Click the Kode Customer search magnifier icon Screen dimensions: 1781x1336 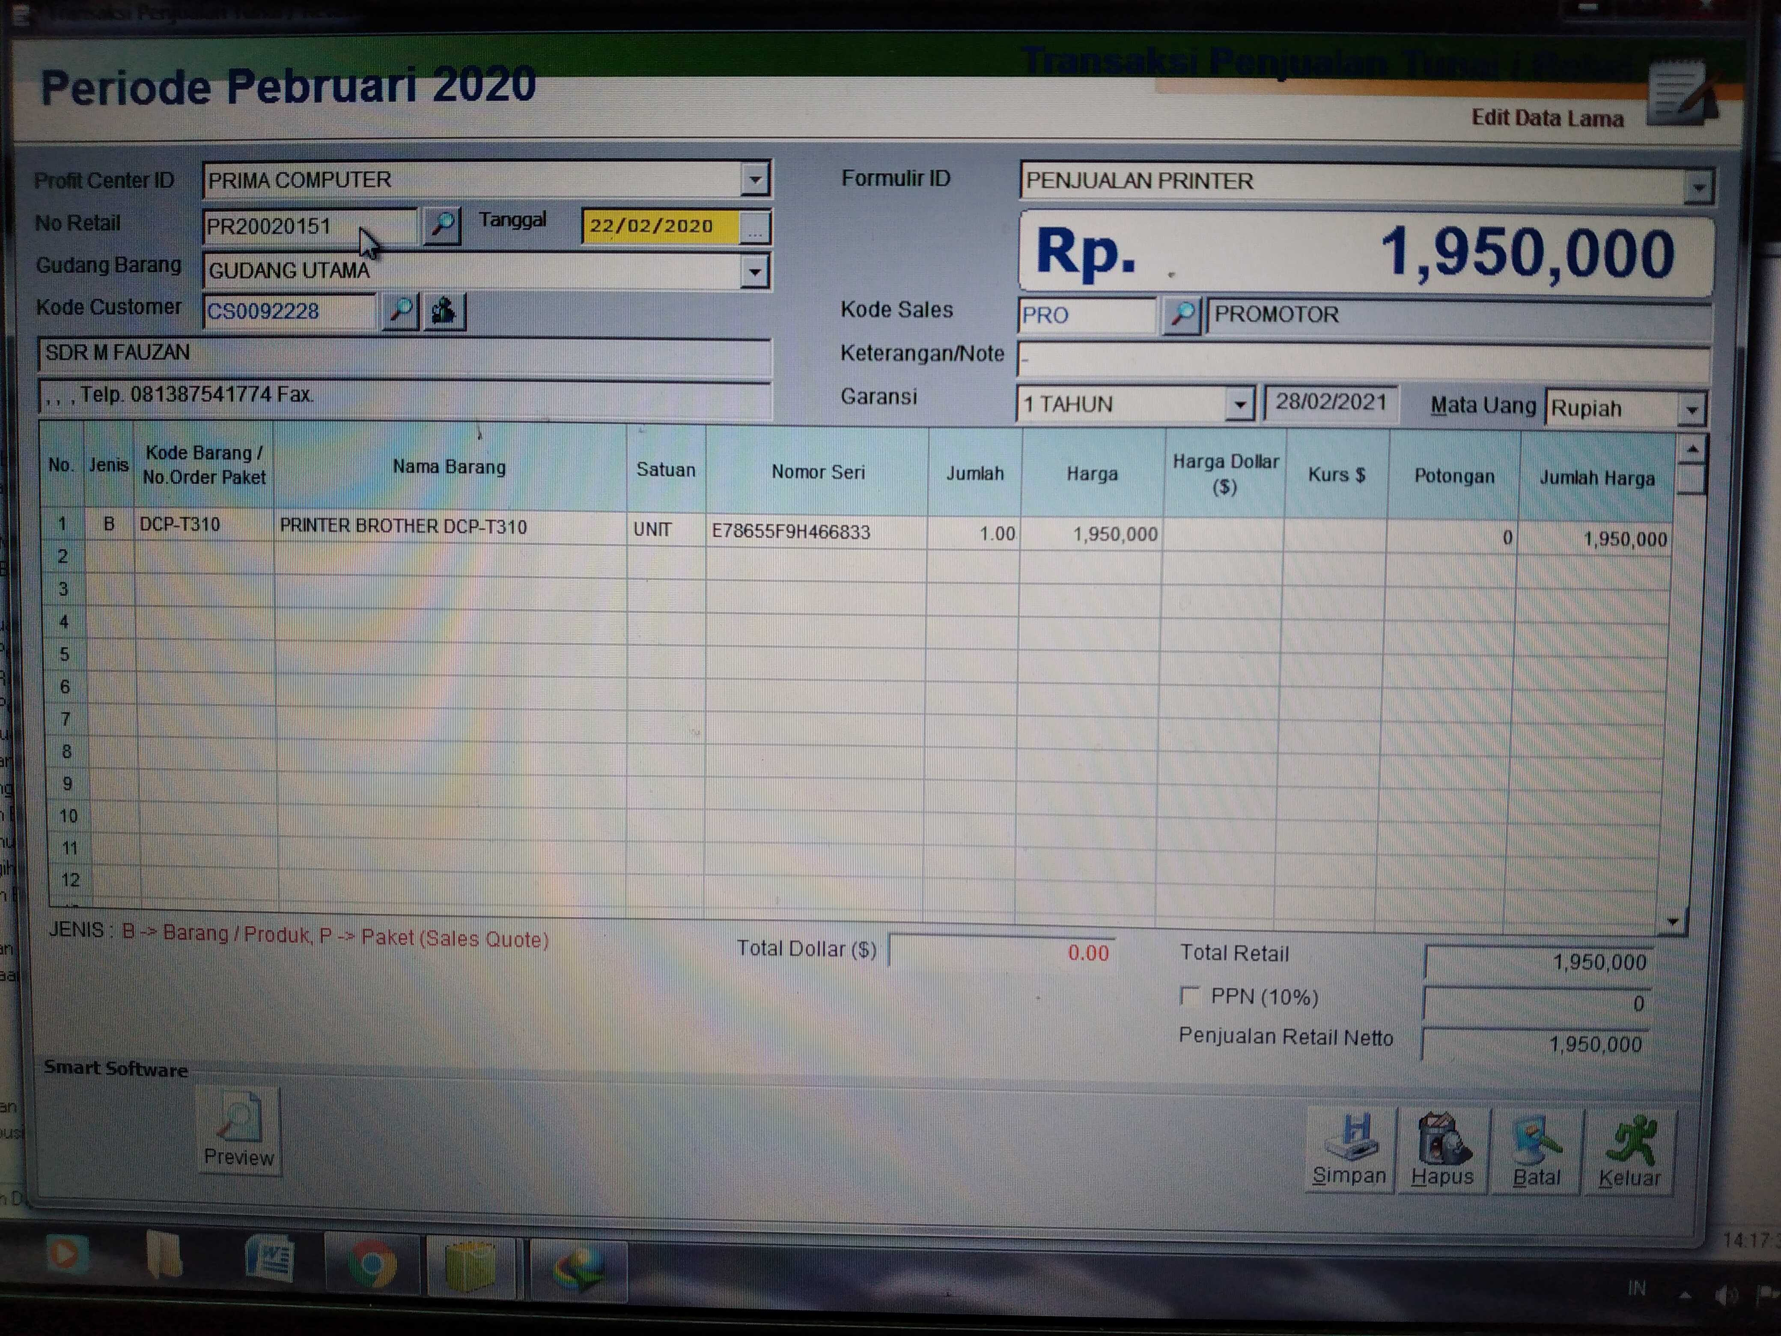(401, 311)
